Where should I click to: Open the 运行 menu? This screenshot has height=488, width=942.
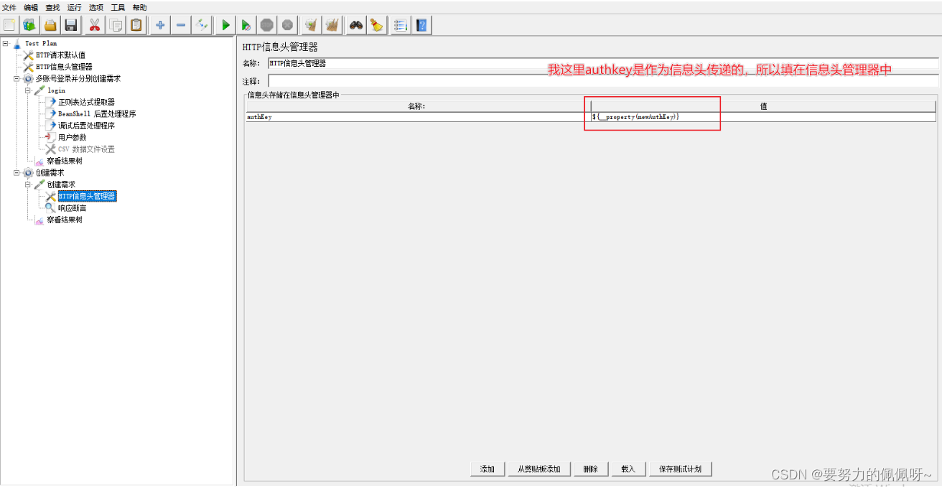click(x=74, y=7)
